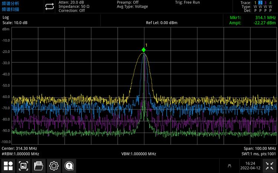Select highlighted trace number 2
This screenshot has width=278, height=173.
pyautogui.click(x=260, y=3)
